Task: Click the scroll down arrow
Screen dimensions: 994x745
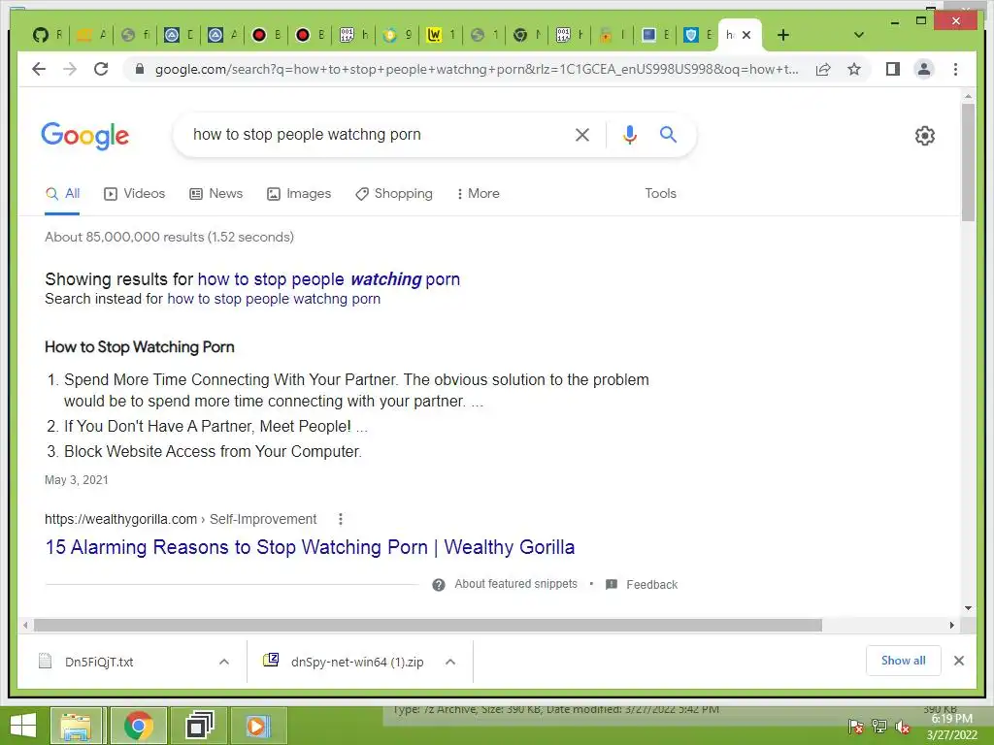Action: 968,609
